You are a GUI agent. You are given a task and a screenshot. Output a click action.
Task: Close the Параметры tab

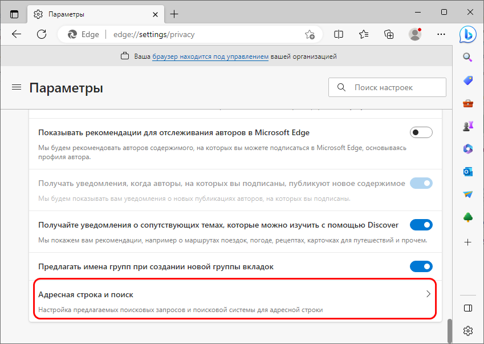(x=155, y=14)
